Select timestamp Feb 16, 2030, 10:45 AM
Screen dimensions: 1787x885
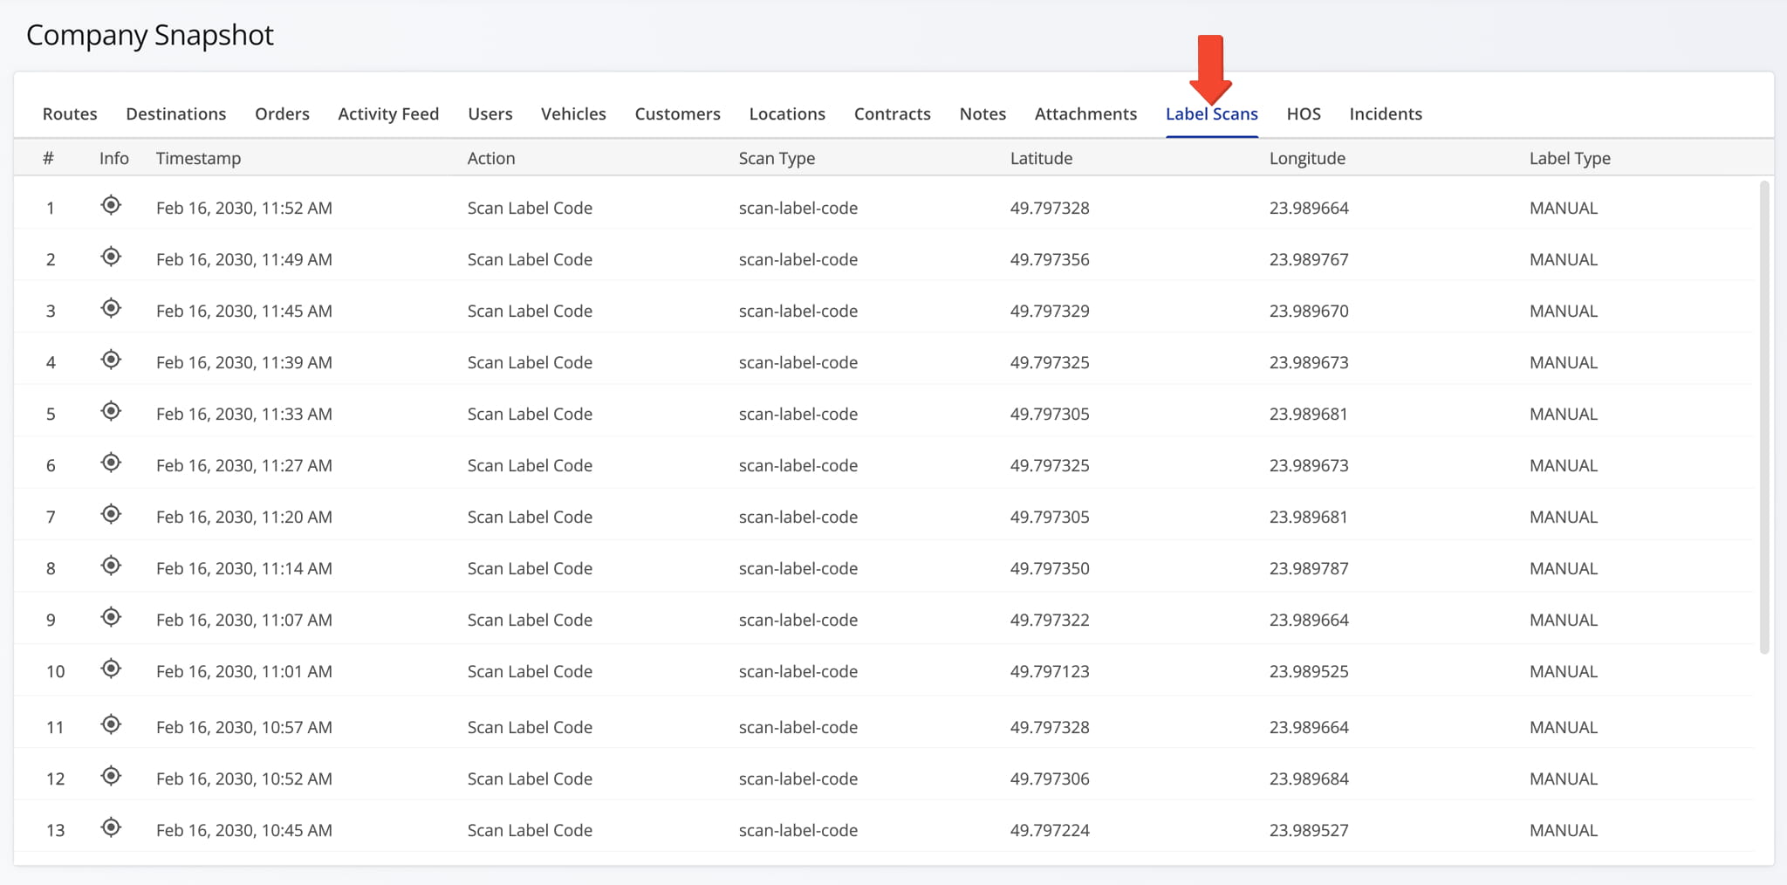click(x=244, y=830)
